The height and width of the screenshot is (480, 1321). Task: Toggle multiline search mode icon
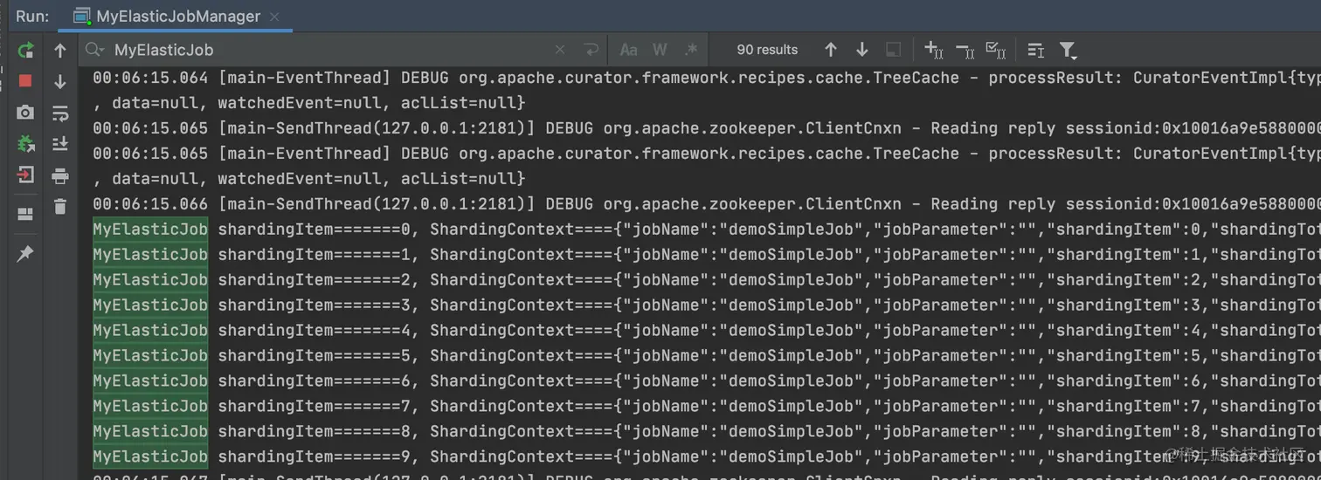tap(1036, 50)
